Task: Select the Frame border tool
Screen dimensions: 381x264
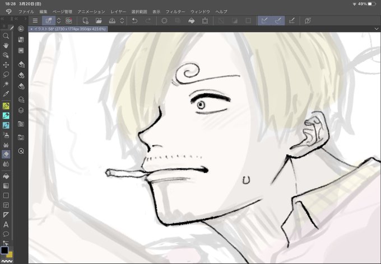Action: [x=6, y=205]
